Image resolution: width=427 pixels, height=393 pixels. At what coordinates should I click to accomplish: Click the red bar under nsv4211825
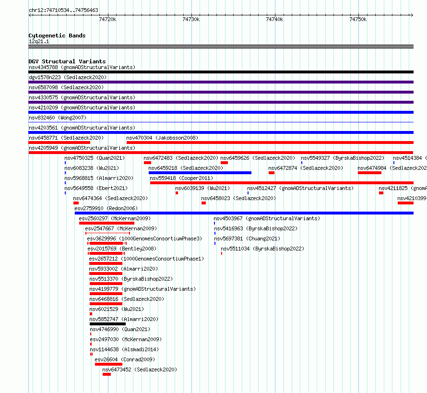coord(381,193)
